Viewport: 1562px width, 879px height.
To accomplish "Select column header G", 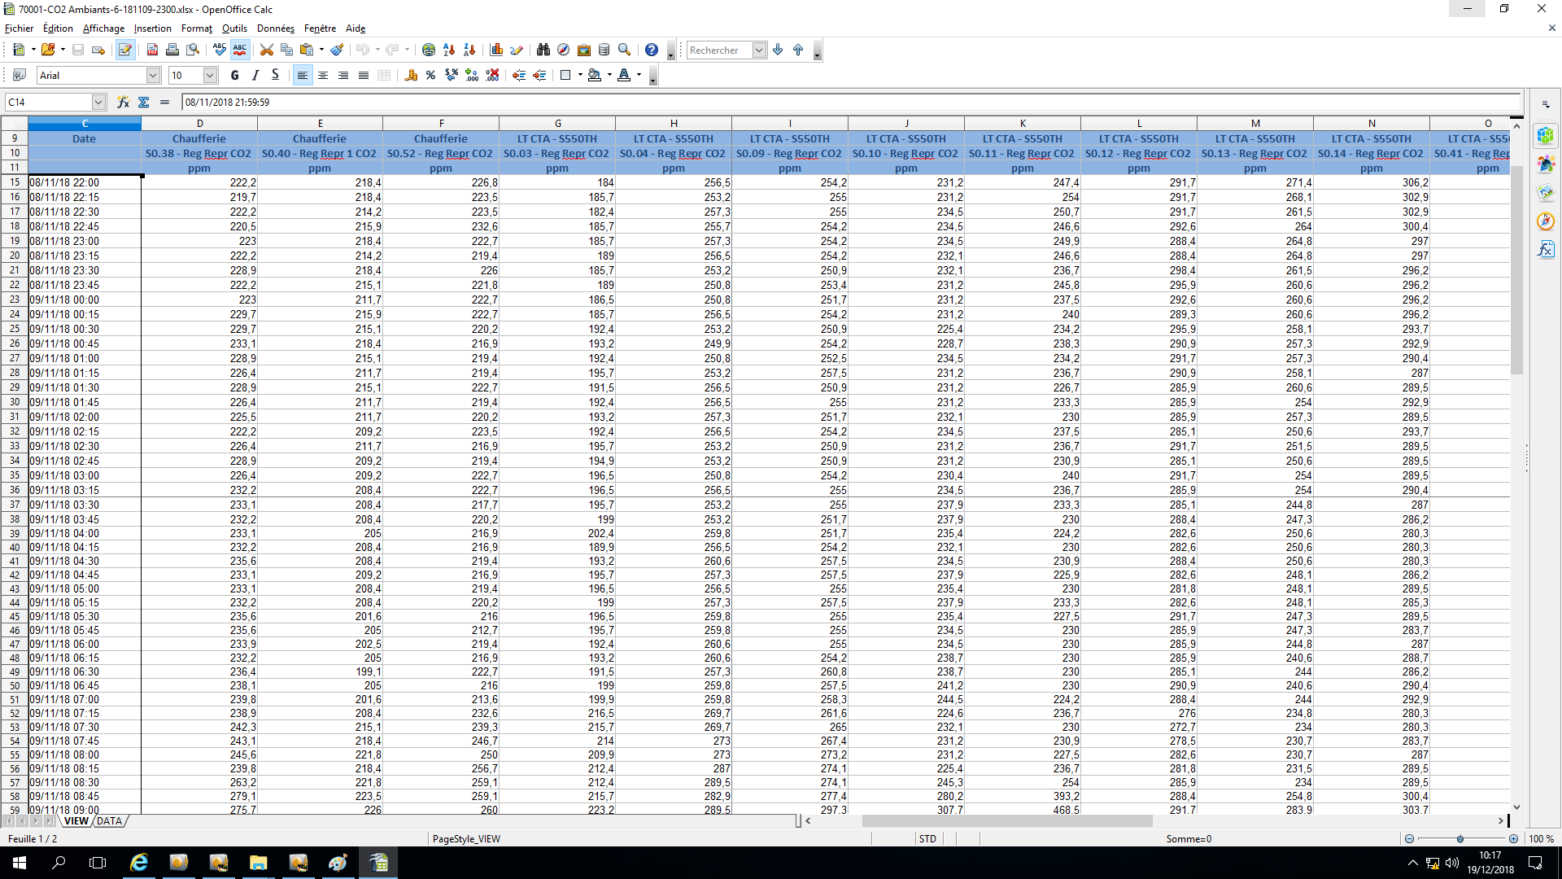I will tap(557, 123).
